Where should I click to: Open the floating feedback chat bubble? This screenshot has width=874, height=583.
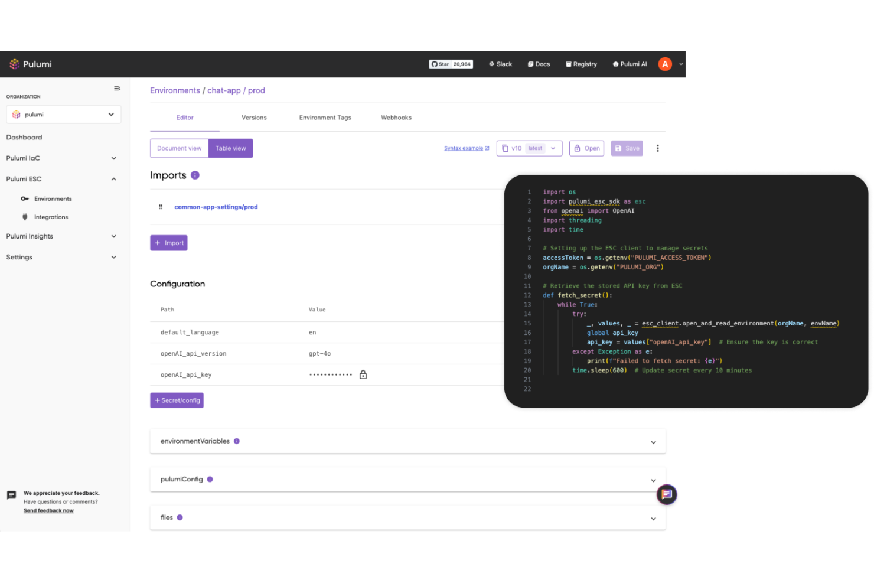tap(667, 495)
